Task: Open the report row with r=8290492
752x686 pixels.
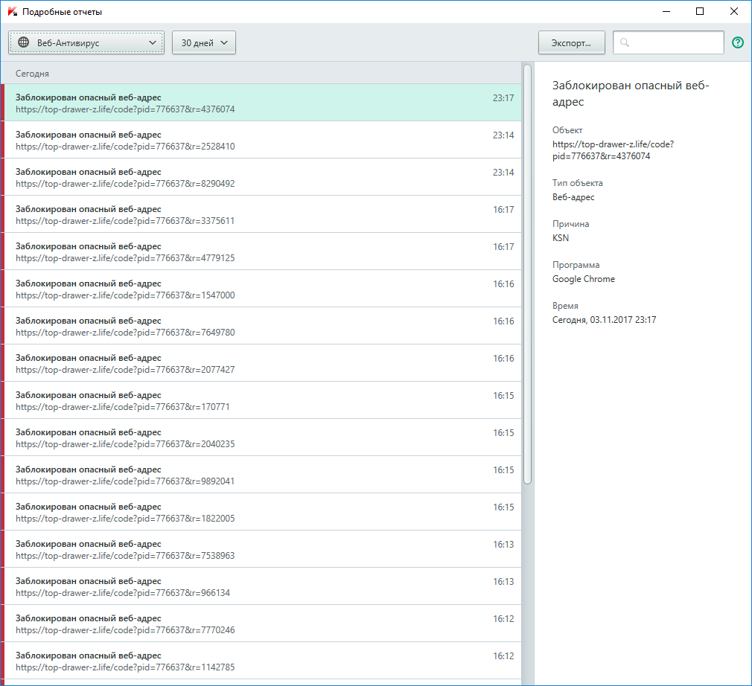Action: point(261,177)
